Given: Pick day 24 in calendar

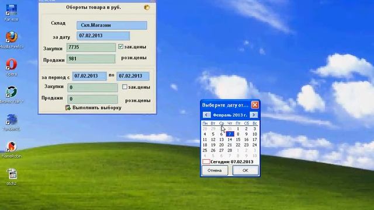Looking at the screenshot, I should (x=255, y=145).
